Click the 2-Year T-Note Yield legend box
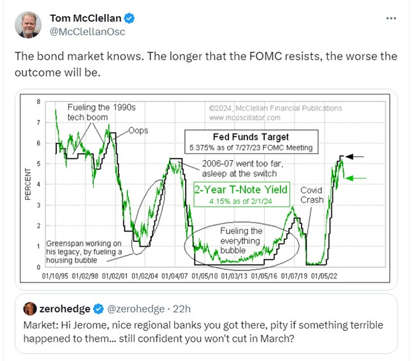 click(242, 195)
